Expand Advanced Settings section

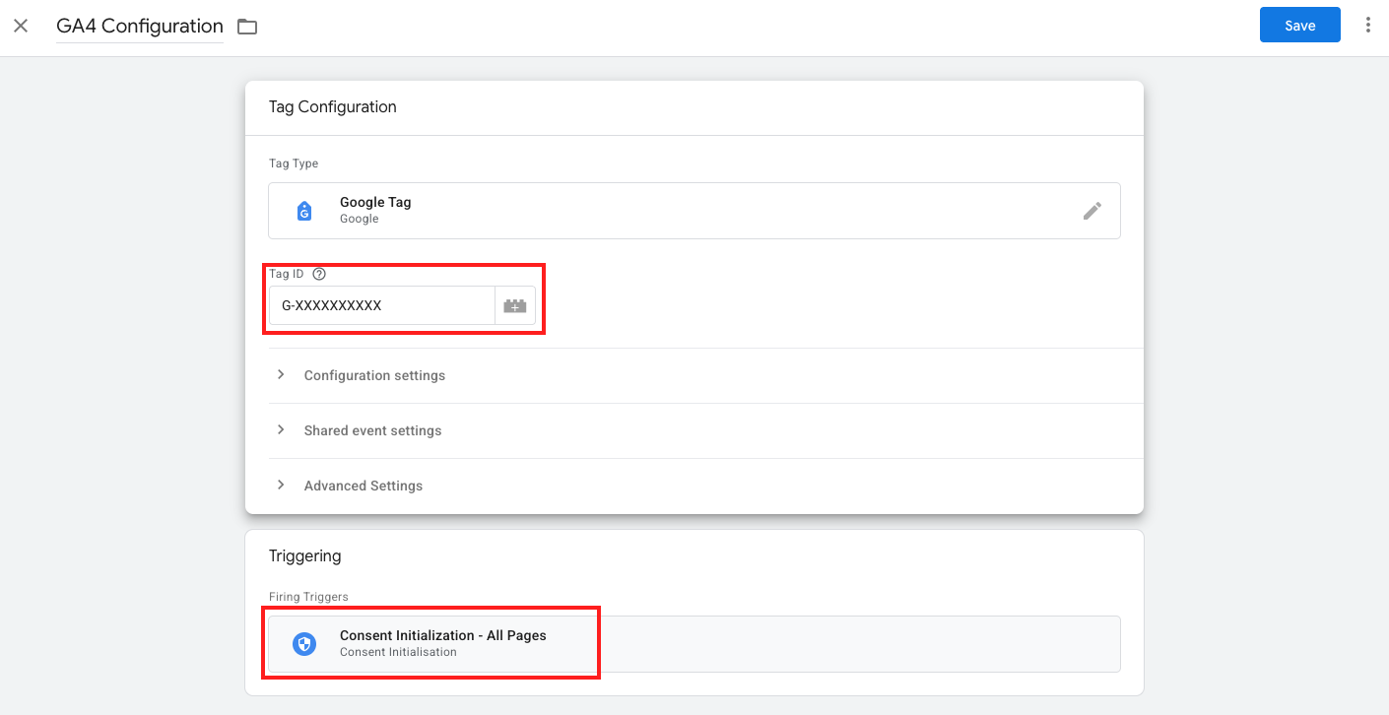705,486
